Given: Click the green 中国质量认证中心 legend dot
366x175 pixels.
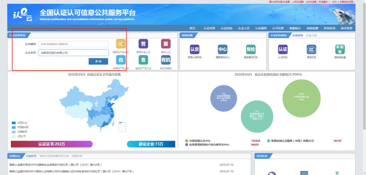Looking at the screenshot, I should 186,141.
